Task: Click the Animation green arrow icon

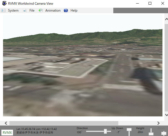Action: (41, 10)
